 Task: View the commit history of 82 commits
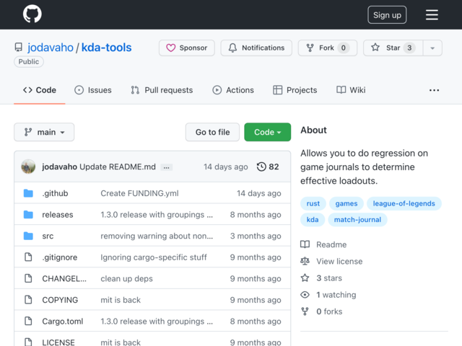268,167
